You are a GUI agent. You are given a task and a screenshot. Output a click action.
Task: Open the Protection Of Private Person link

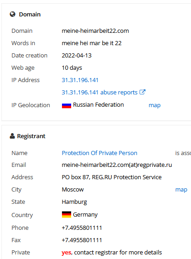[99, 153]
